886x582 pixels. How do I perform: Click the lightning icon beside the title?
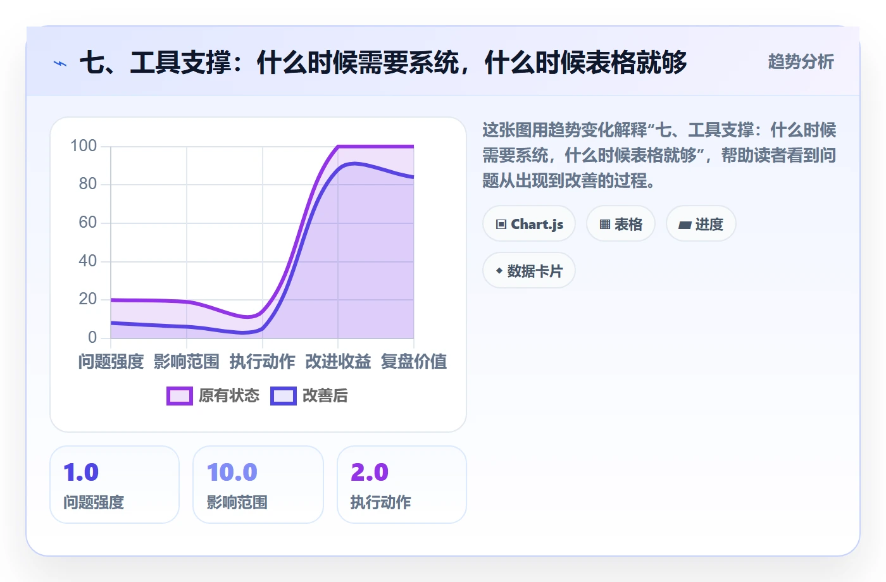pyautogui.click(x=60, y=63)
